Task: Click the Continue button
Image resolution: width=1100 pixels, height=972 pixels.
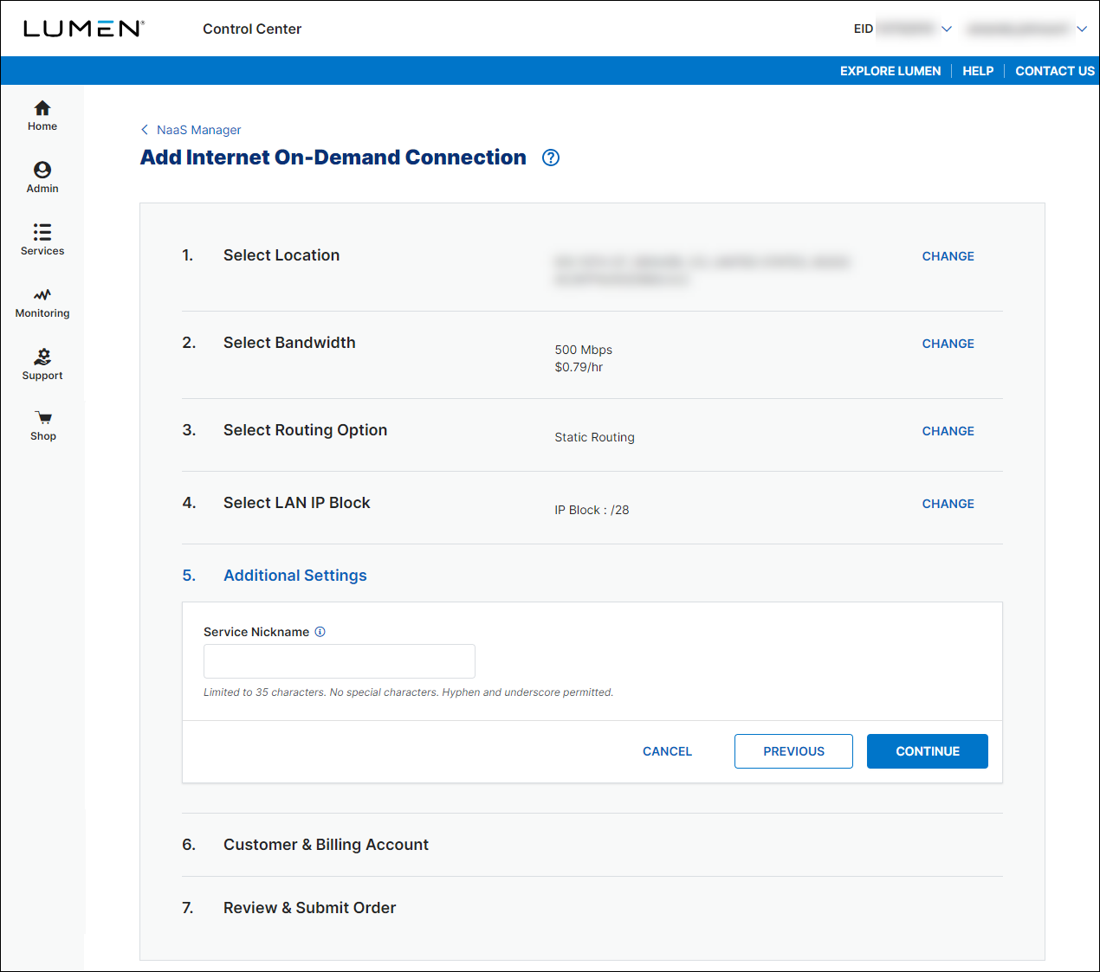Action: tap(927, 751)
